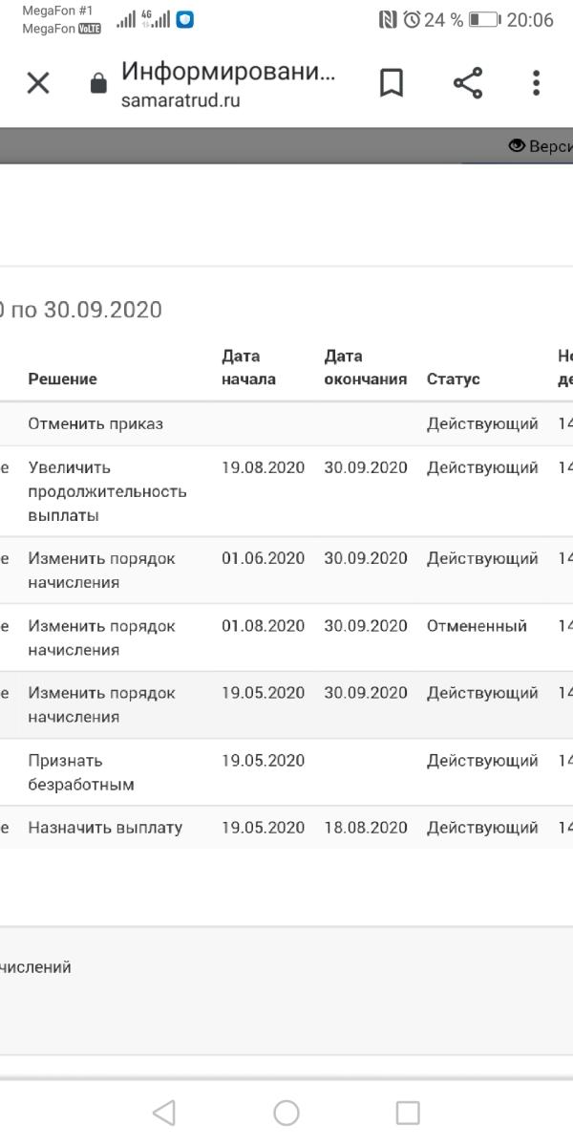Click the Дата окончания column header
The height and width of the screenshot is (1146, 573).
[365, 367]
